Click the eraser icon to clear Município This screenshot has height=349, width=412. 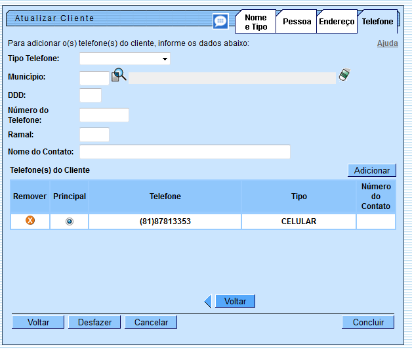[x=344, y=76]
